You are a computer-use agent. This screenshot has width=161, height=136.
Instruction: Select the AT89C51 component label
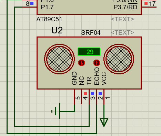pyautogui.click(x=49, y=19)
